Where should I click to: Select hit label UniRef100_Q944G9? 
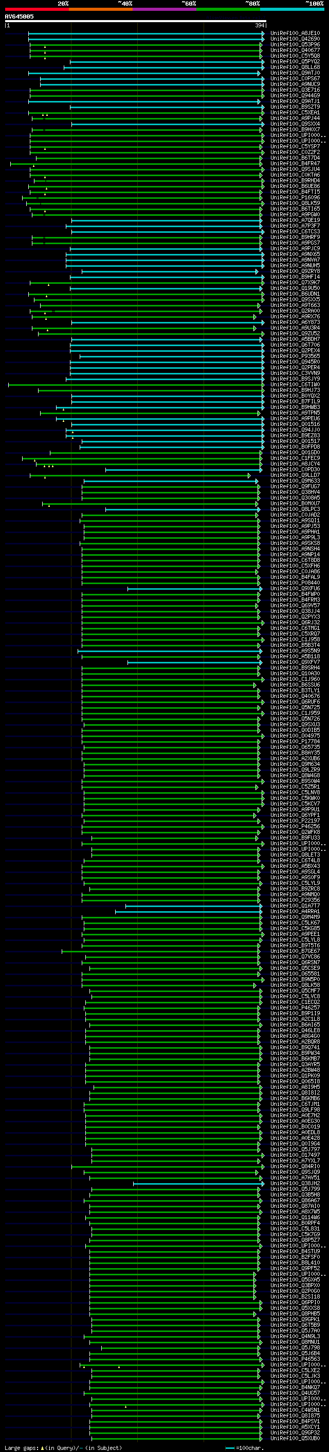(295, 95)
